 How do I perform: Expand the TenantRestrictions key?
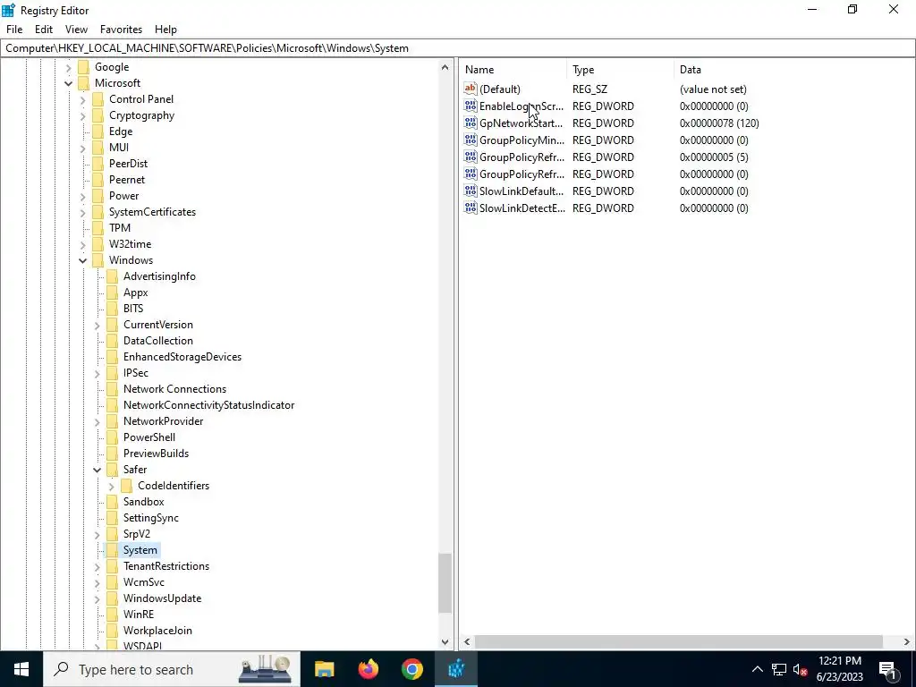point(97,566)
